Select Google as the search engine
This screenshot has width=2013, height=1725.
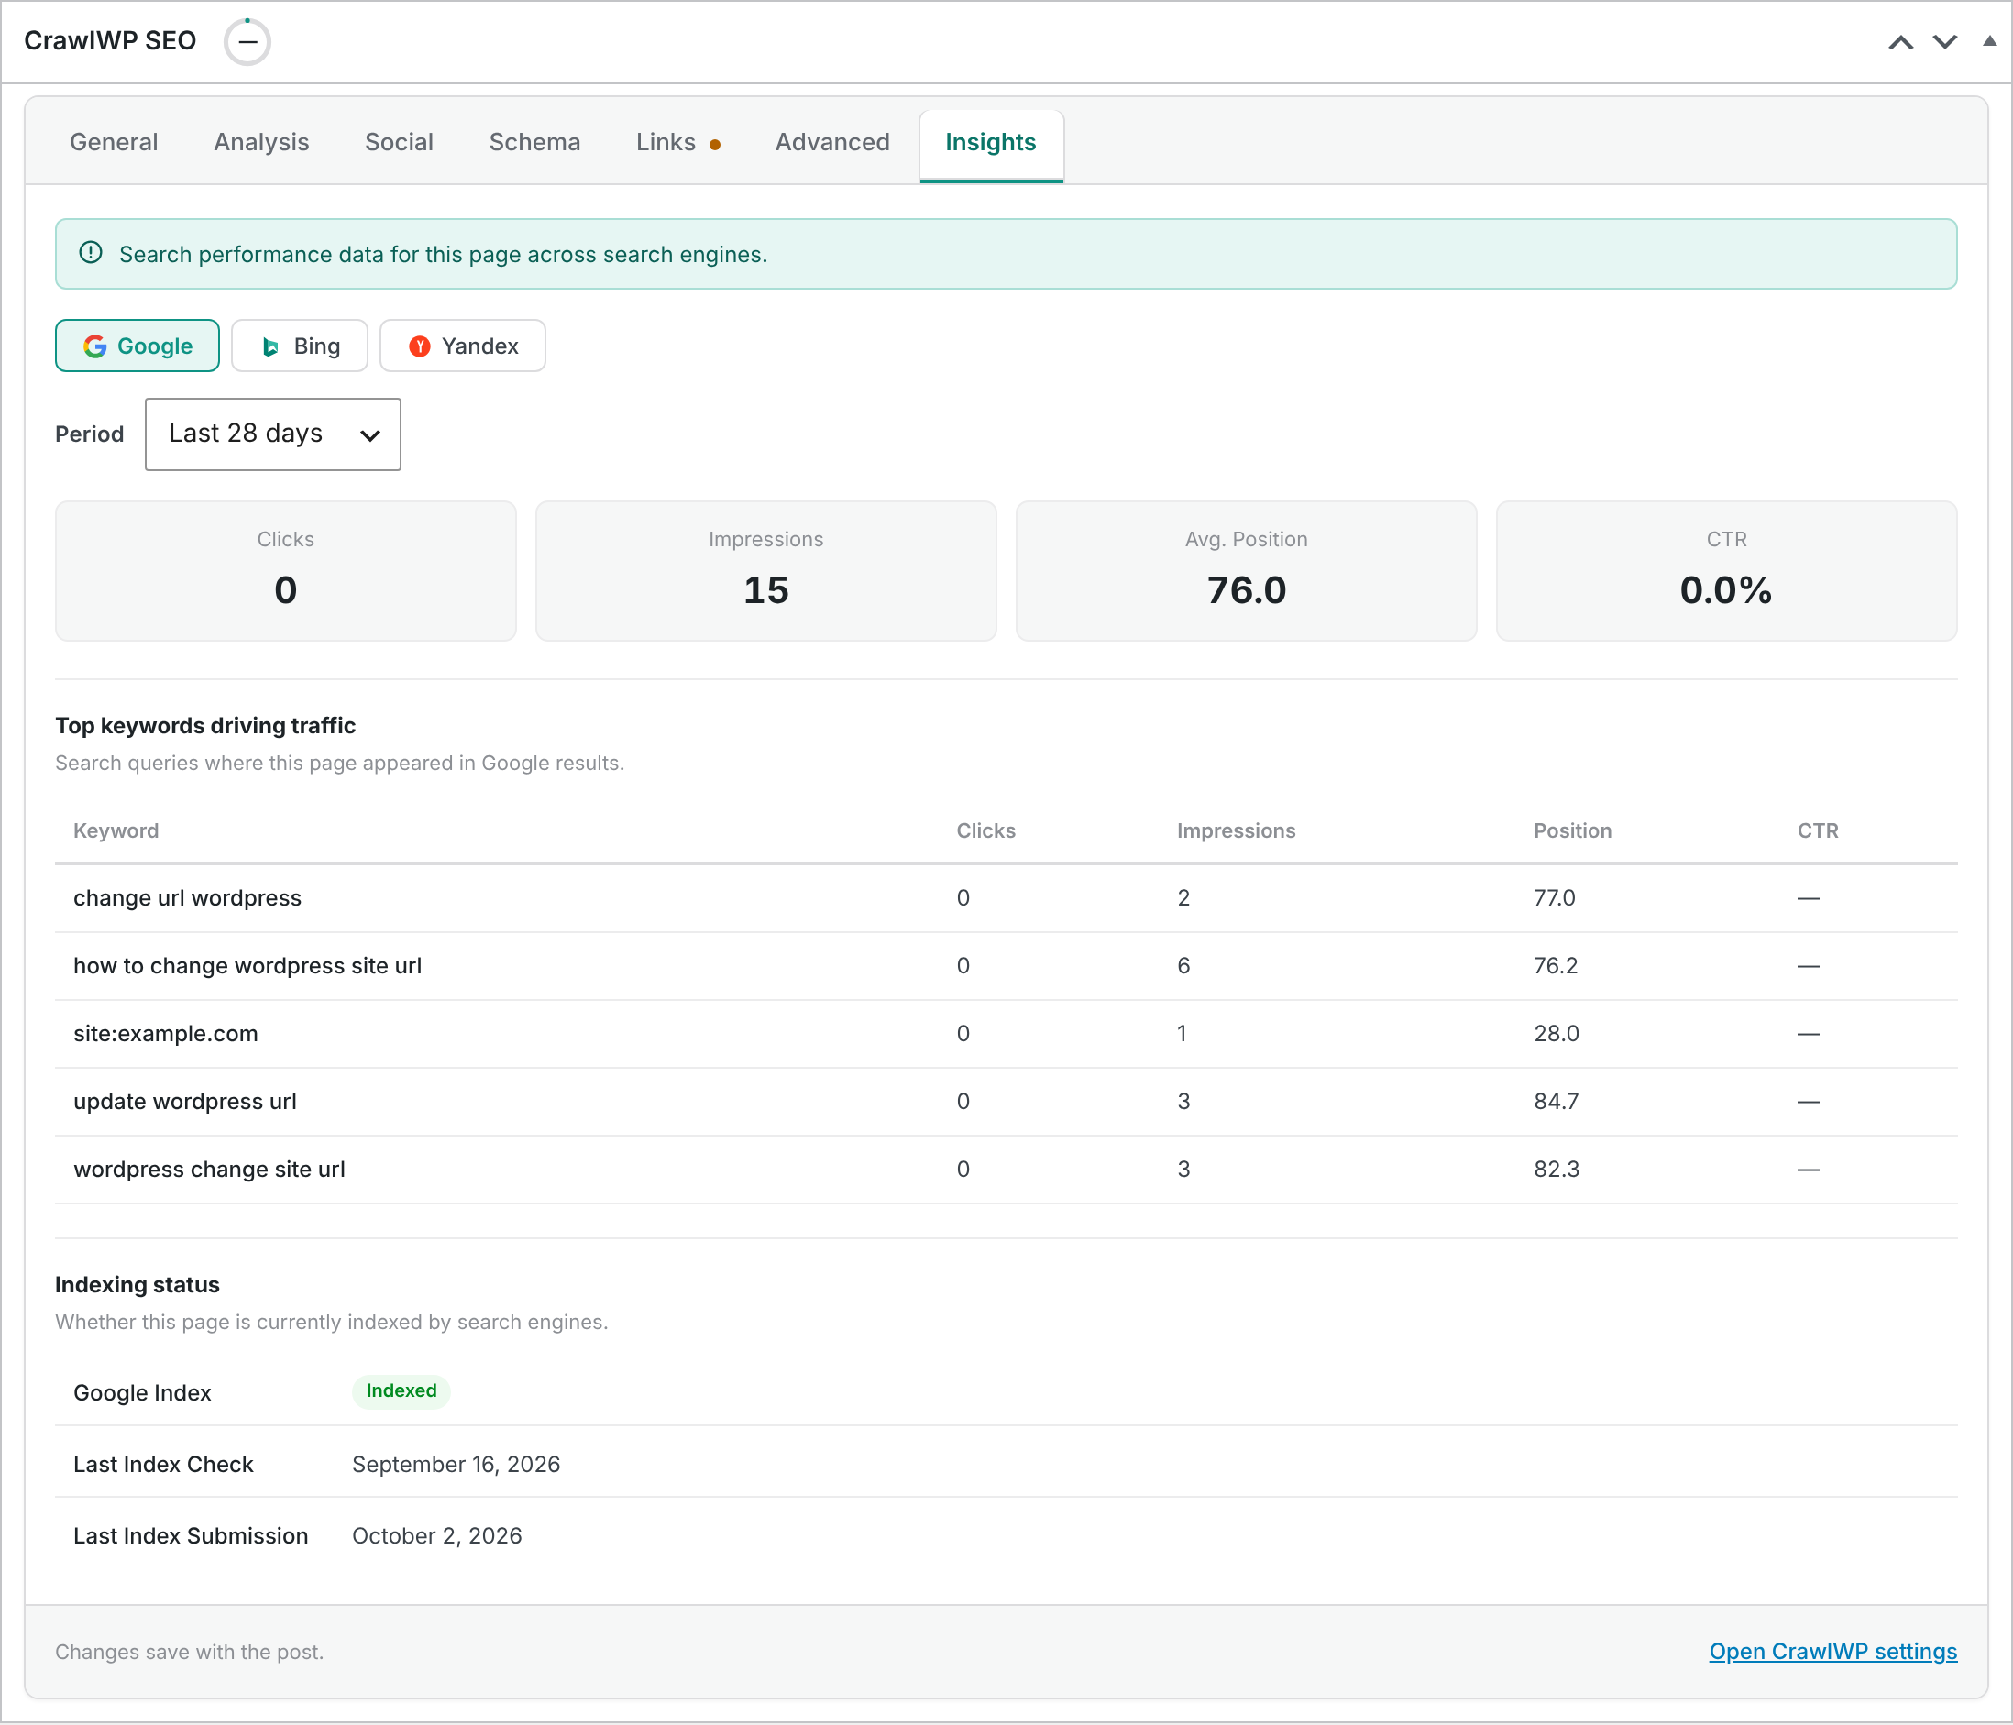(137, 346)
